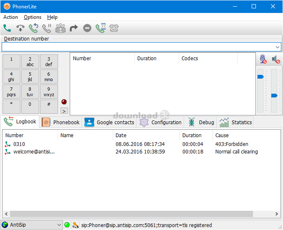Click dial pad key 1
The width and height of the screenshot is (283, 230).
11,61
